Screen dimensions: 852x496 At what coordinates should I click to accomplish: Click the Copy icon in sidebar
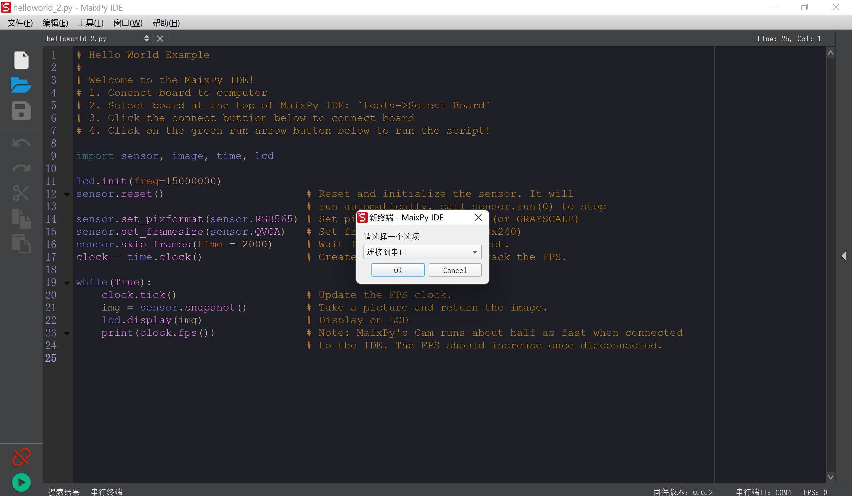pyautogui.click(x=21, y=219)
